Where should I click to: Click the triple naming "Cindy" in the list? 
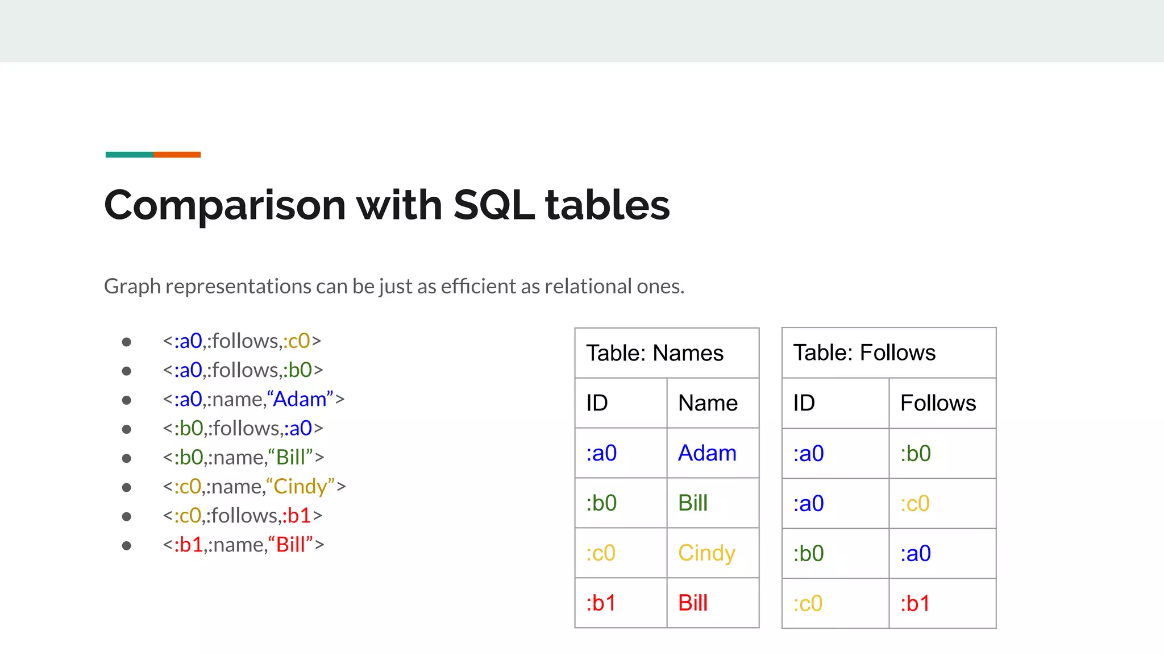point(254,487)
